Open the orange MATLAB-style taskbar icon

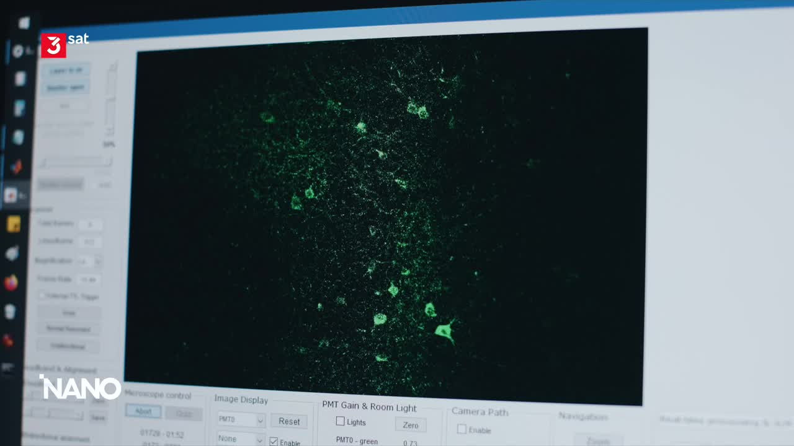(17, 167)
